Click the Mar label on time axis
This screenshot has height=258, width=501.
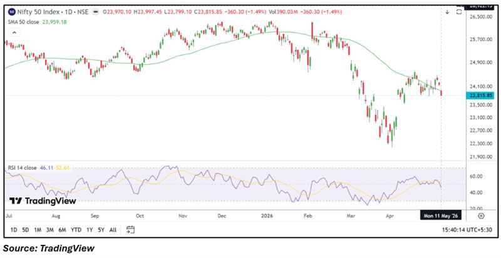pos(351,216)
